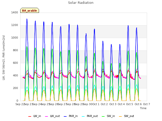Click the SW_in legend label
The width and height of the screenshot is (162, 121).
coord(111,116)
